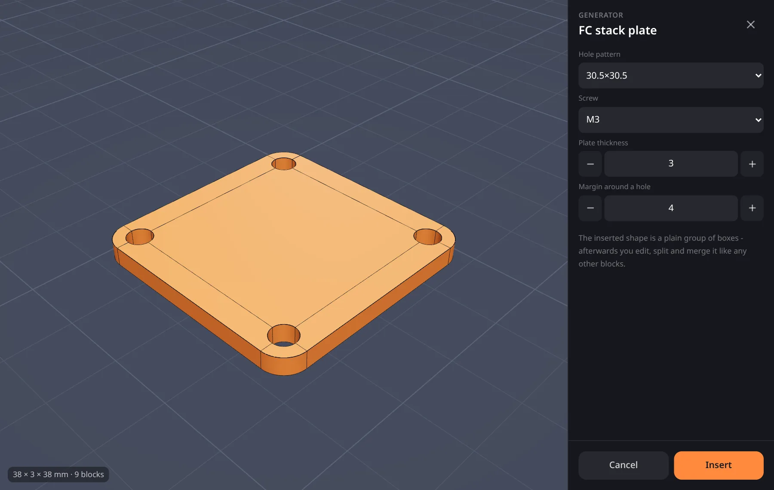Close the FC stack plate generator panel

[x=750, y=24]
